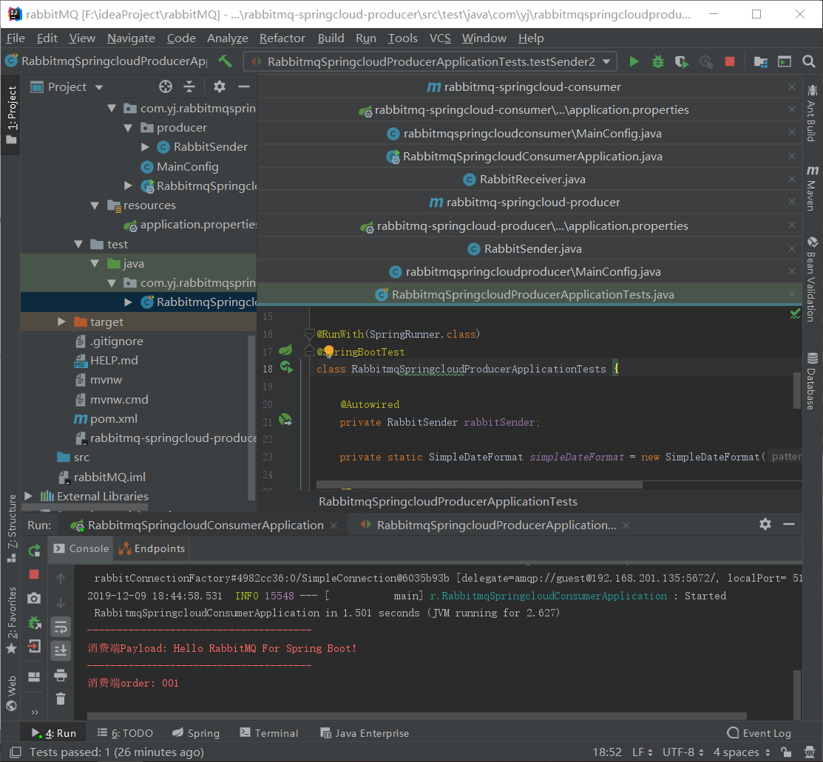Open the Navigate menu
Screen dimensions: 823x762
[x=131, y=38]
